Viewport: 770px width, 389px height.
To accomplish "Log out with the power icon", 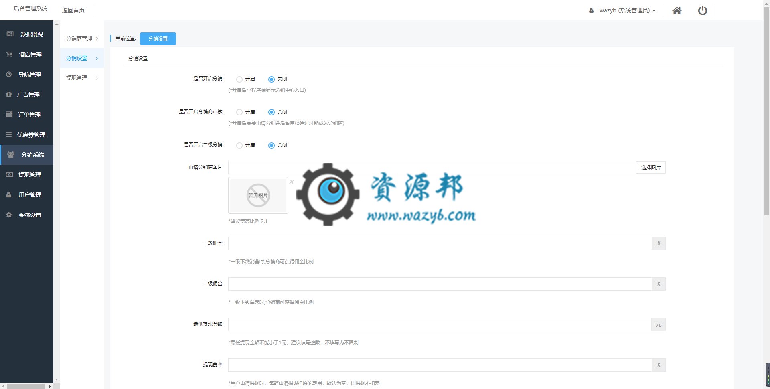I will tap(703, 10).
